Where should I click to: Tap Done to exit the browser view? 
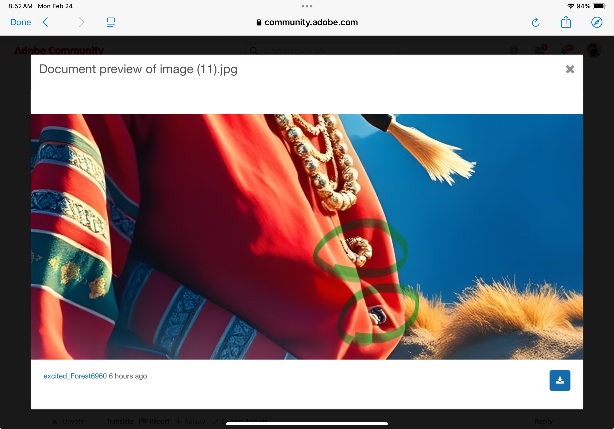(x=21, y=22)
